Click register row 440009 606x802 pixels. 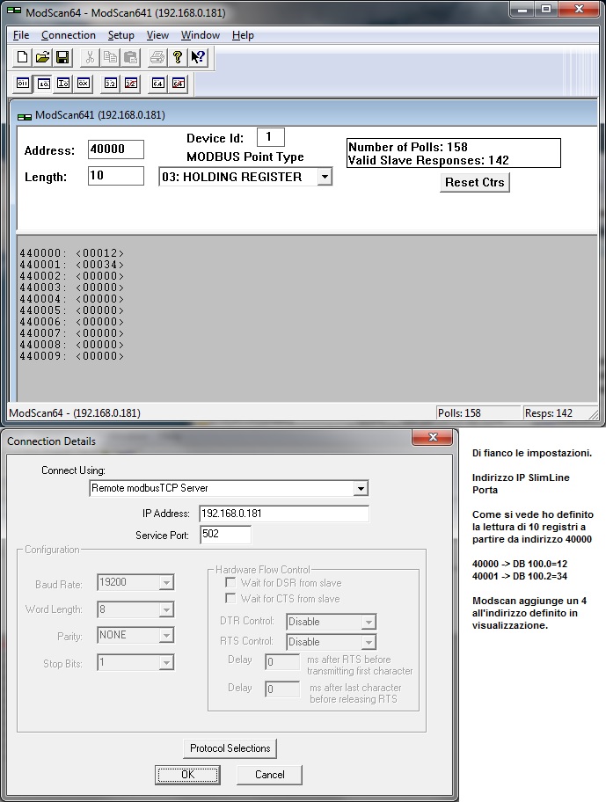pyautogui.click(x=71, y=356)
